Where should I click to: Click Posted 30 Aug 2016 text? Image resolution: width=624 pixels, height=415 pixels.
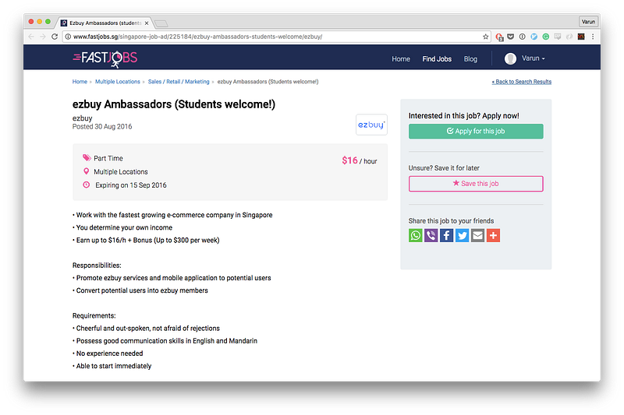click(x=102, y=127)
